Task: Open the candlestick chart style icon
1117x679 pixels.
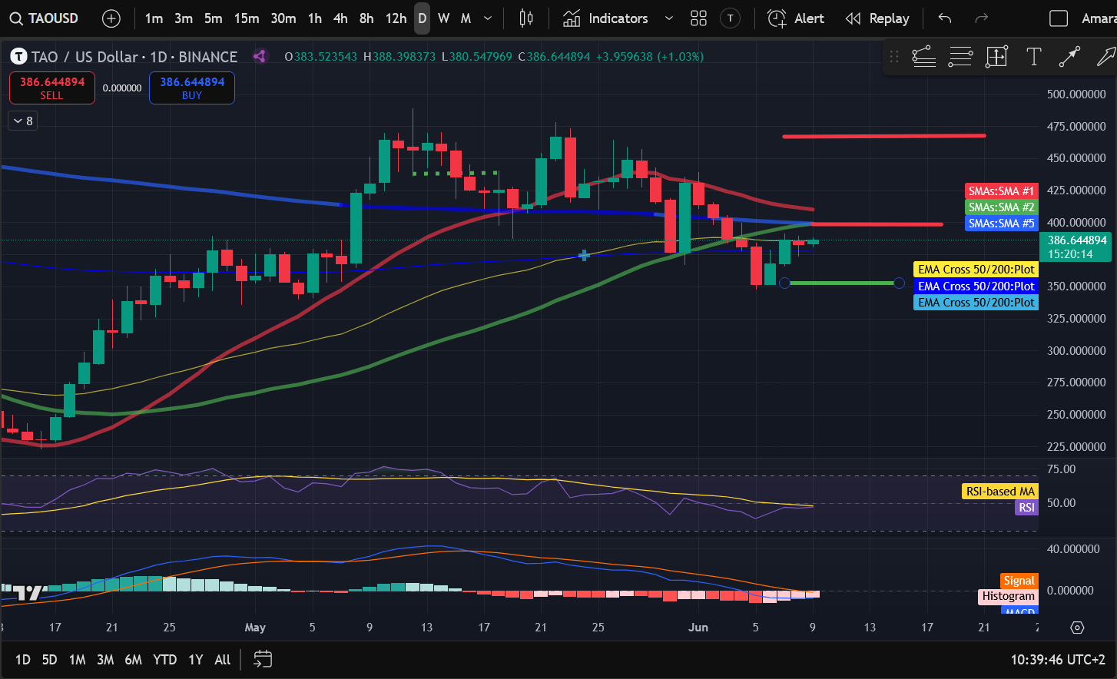Action: pos(526,18)
